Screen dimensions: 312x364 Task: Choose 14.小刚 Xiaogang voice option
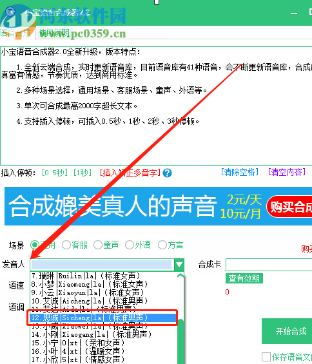(104, 334)
